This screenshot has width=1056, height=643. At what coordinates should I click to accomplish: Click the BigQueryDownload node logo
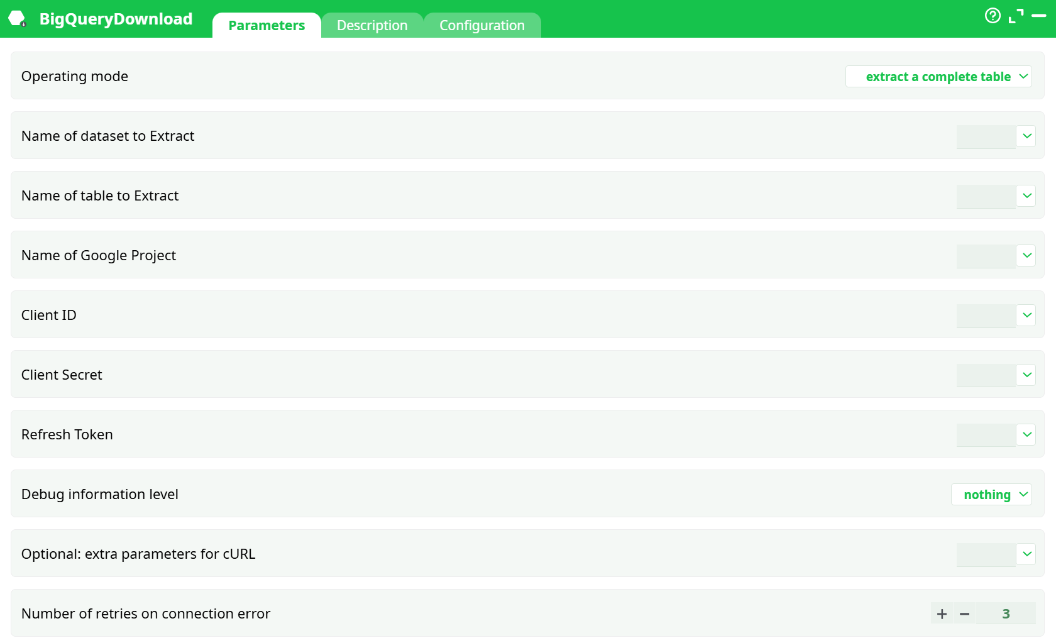click(x=17, y=19)
